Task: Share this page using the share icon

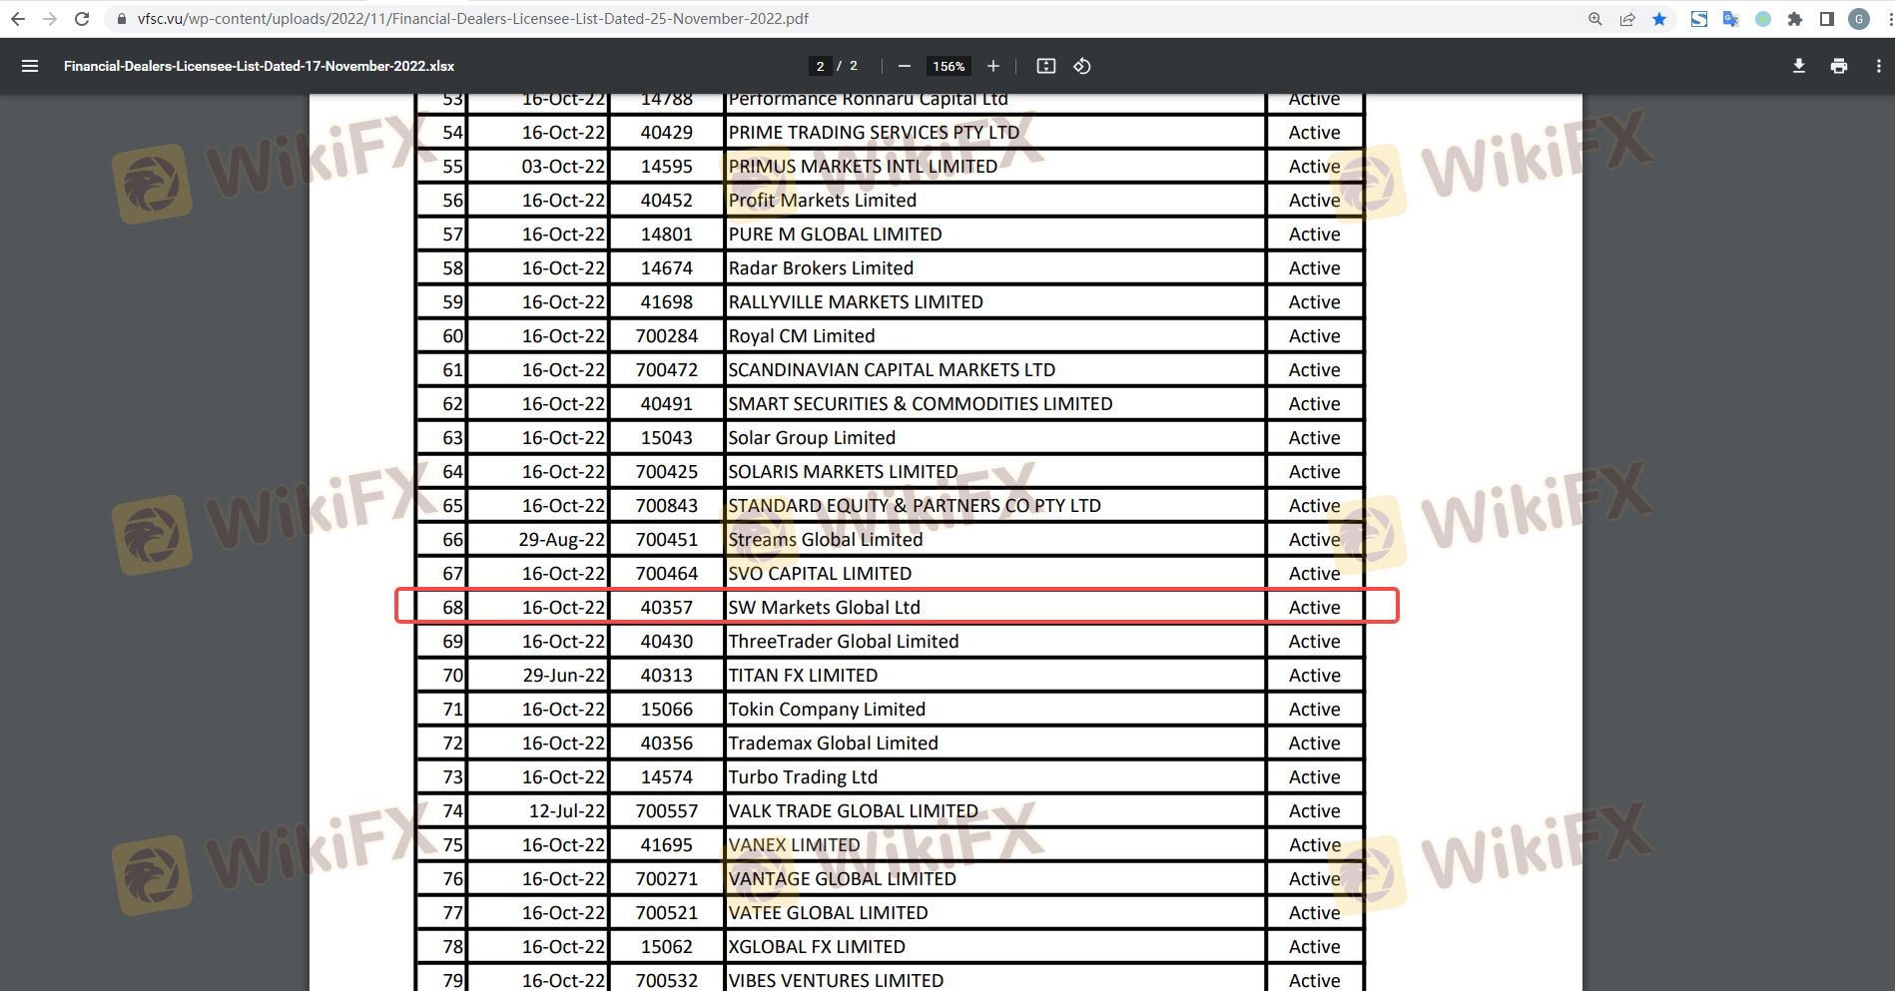Action: pos(1627,19)
